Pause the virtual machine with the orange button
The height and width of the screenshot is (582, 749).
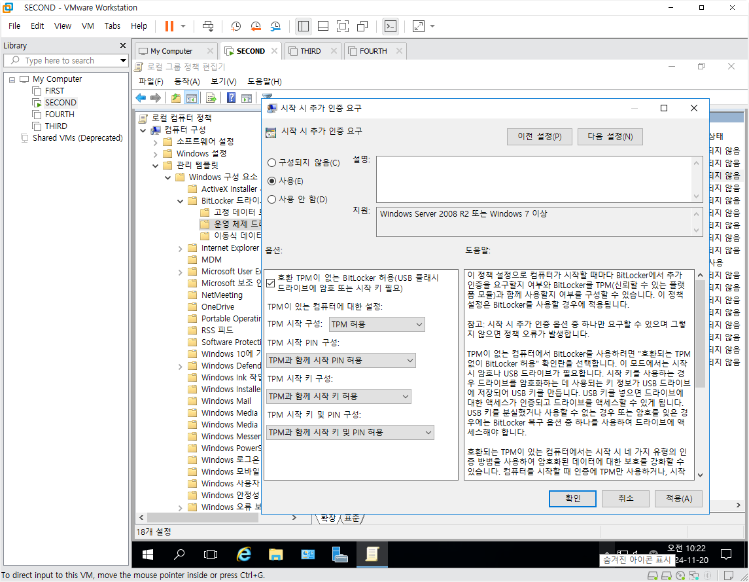pos(169,26)
